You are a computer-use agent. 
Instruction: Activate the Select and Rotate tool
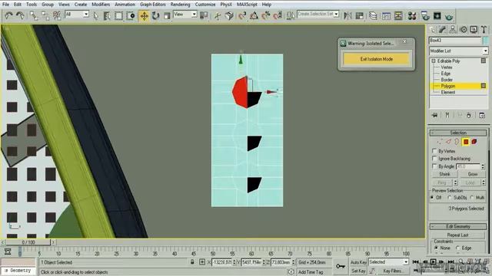(x=155, y=15)
